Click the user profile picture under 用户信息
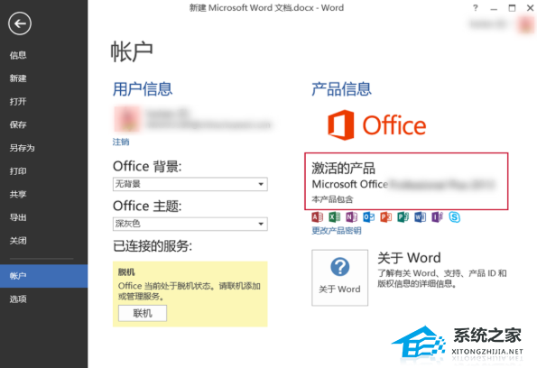This screenshot has width=537, height=368. coord(127,119)
